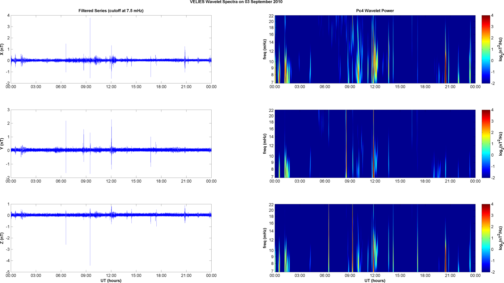Click the top spectrogram's color bar
The height and width of the screenshot is (283, 504).
point(486,49)
